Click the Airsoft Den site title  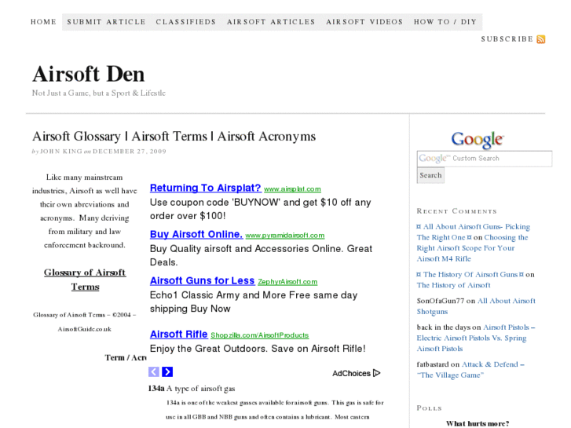[x=89, y=74]
